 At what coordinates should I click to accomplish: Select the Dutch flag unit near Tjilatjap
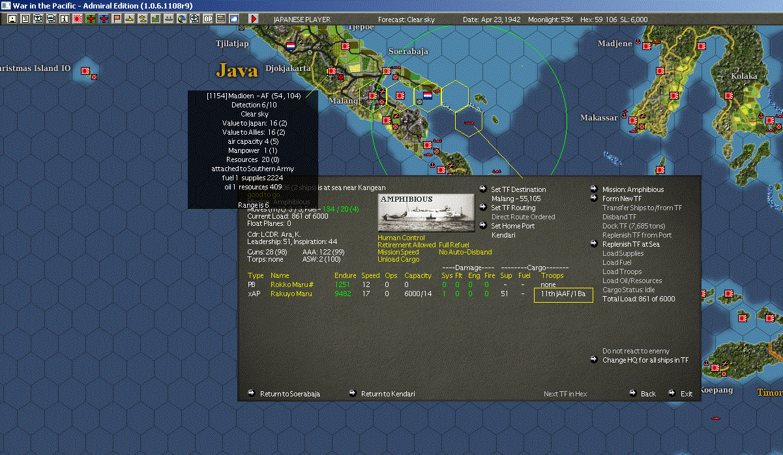(x=291, y=46)
